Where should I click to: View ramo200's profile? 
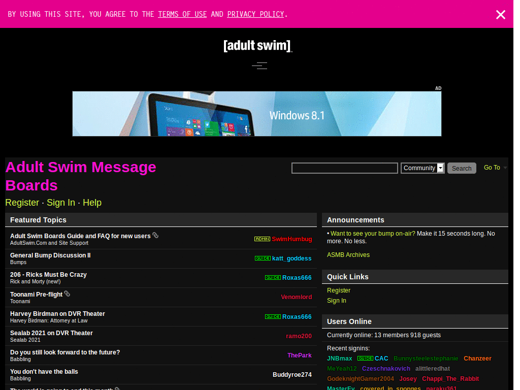(x=299, y=336)
